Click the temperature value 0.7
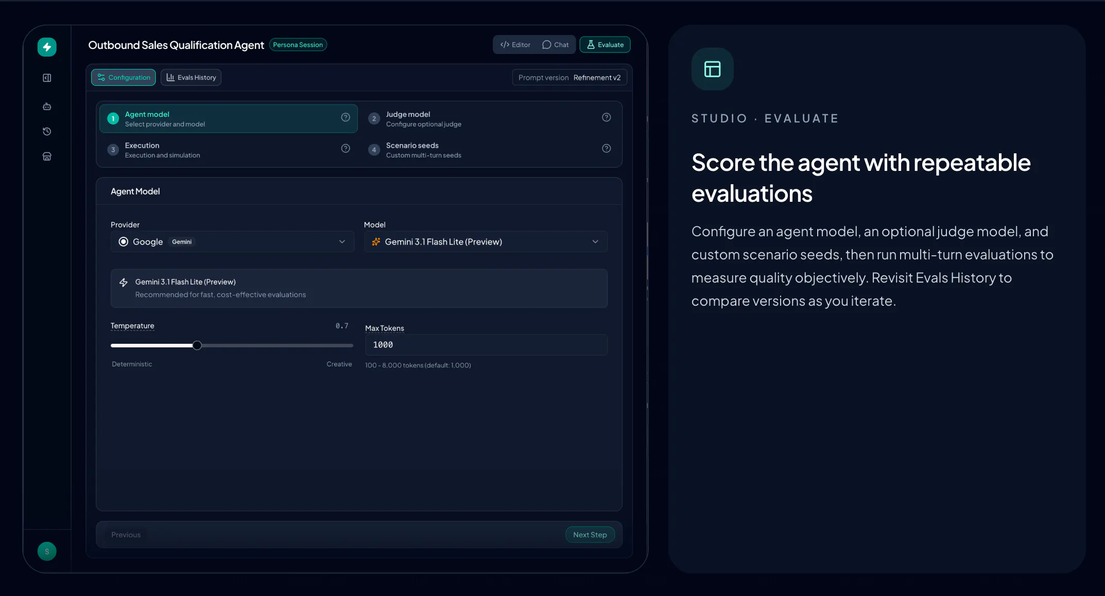1105x596 pixels. 342,326
